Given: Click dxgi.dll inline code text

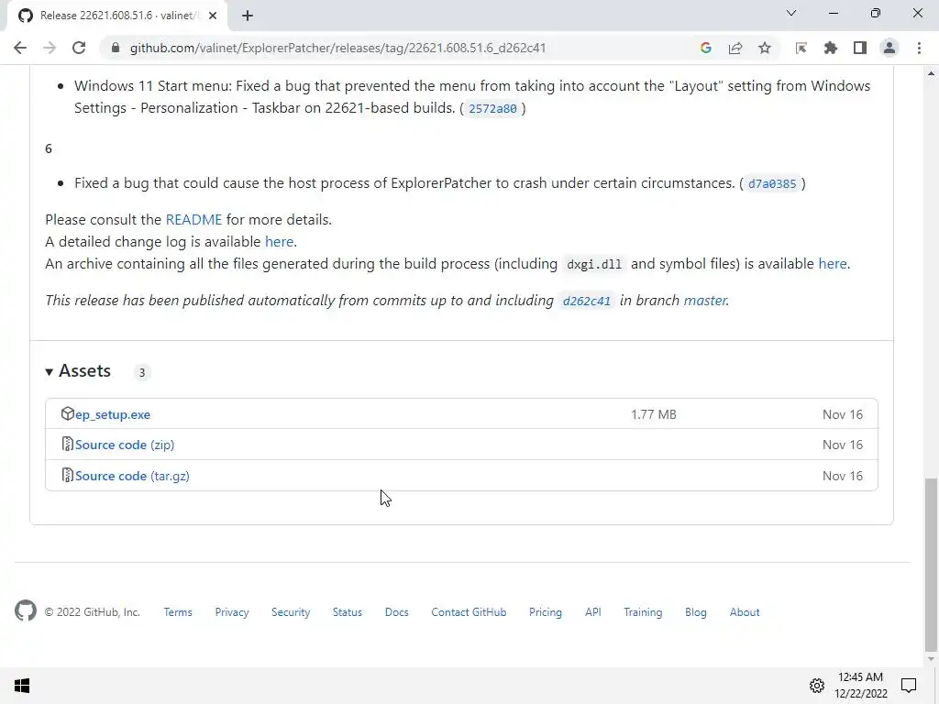Looking at the screenshot, I should point(594,265).
